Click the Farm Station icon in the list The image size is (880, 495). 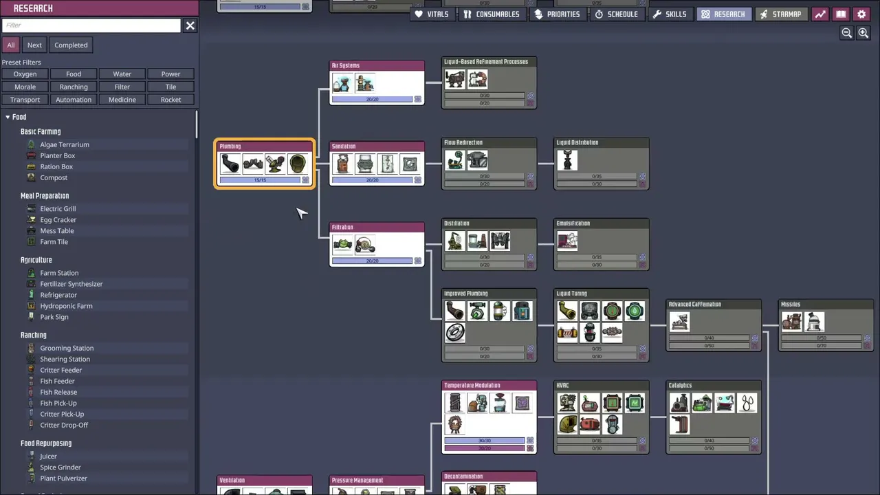tap(31, 273)
